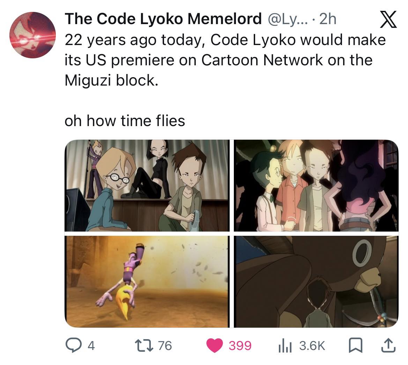The height and width of the screenshot is (365, 408).
Task: Click the 4 replies count
Action: [91, 346]
